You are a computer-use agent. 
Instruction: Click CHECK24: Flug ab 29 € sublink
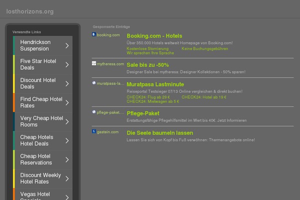pyautogui.click(x=148, y=97)
